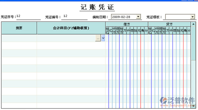Click the scrollbar up arrow
This screenshot has height=110, width=198.
pyautogui.click(x=193, y=24)
